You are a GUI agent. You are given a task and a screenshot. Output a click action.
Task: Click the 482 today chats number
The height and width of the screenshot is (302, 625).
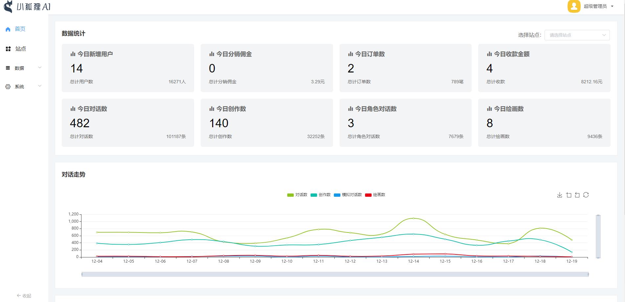point(80,123)
